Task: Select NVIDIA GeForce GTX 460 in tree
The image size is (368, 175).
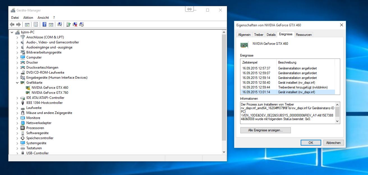Action: [50, 88]
